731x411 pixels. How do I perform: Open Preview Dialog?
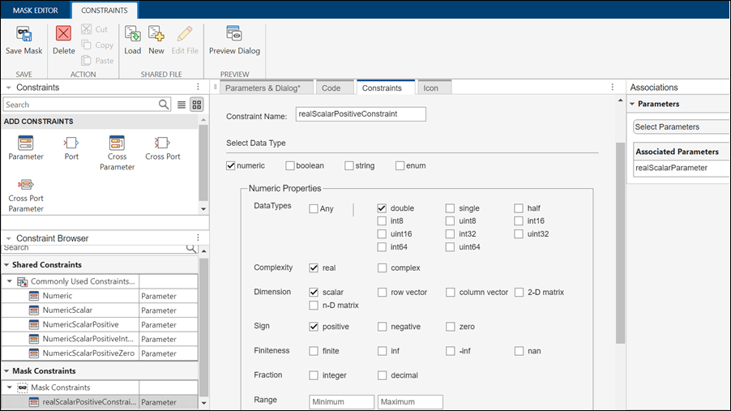tap(234, 40)
